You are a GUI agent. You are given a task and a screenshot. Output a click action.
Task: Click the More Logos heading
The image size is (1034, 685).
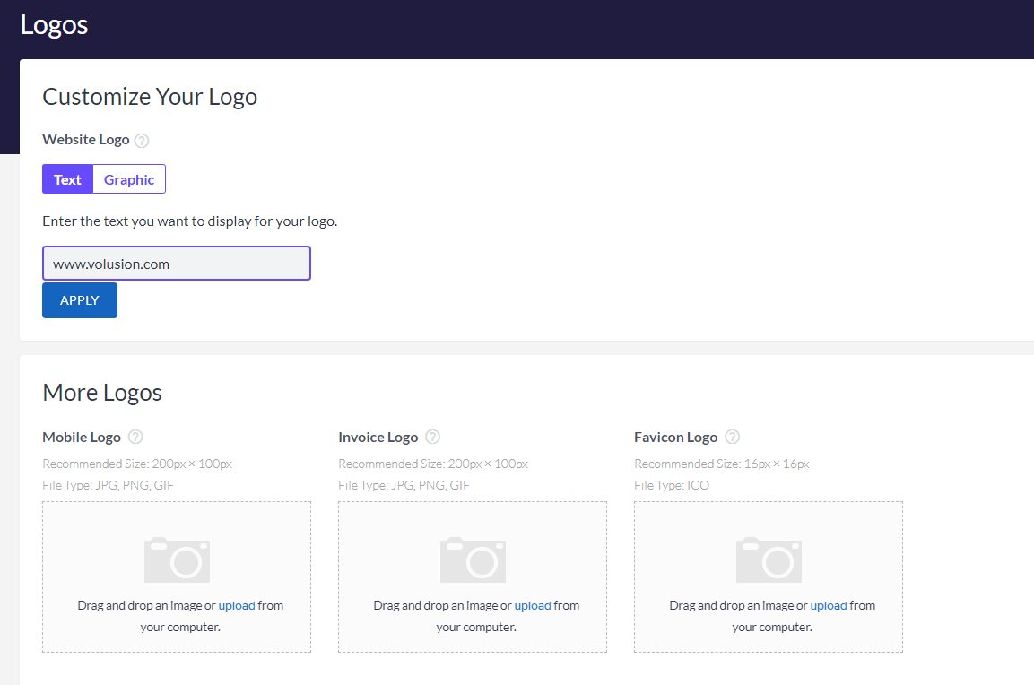[102, 393]
